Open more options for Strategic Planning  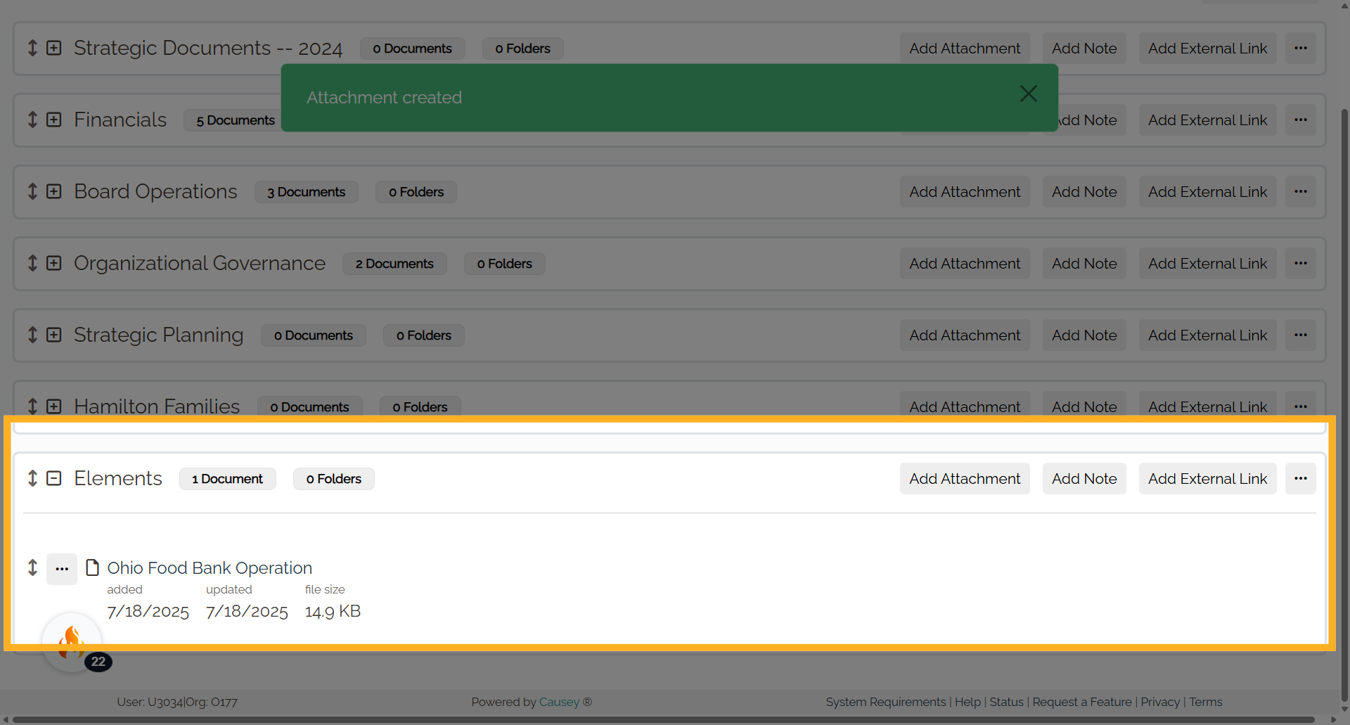pyautogui.click(x=1301, y=335)
